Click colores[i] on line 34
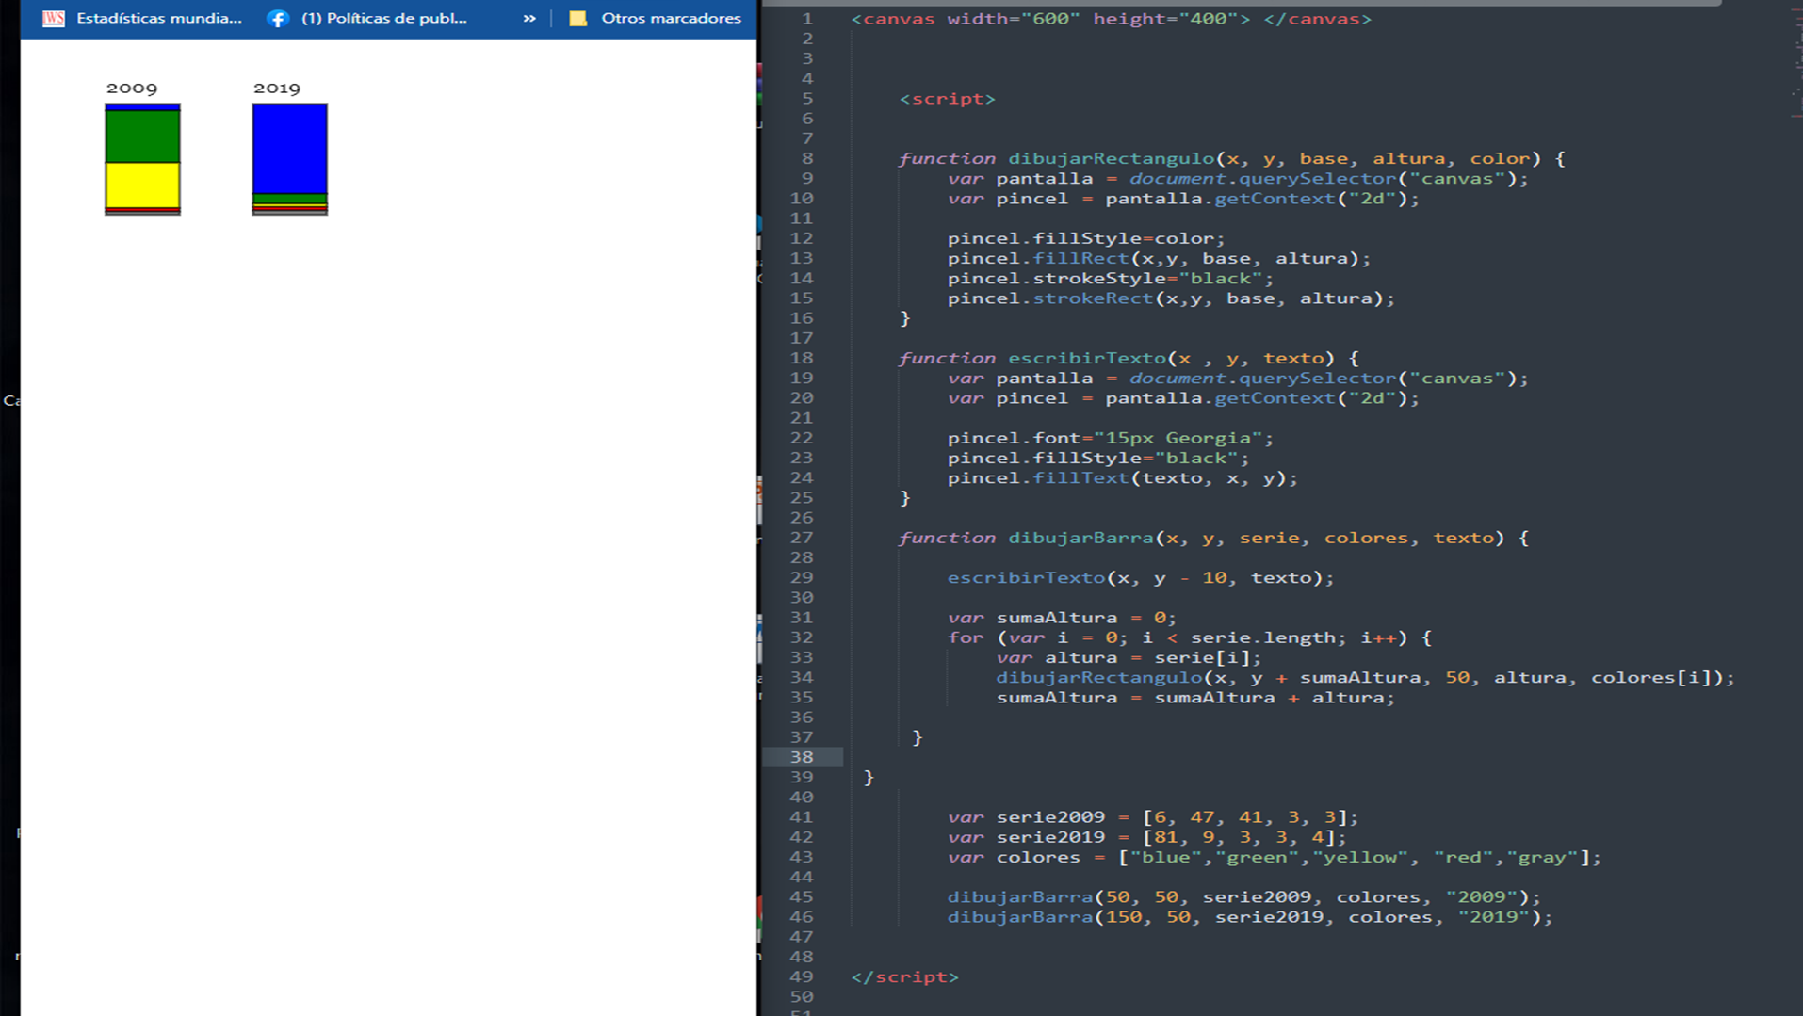Screen dimensions: 1803x1016 1651,678
